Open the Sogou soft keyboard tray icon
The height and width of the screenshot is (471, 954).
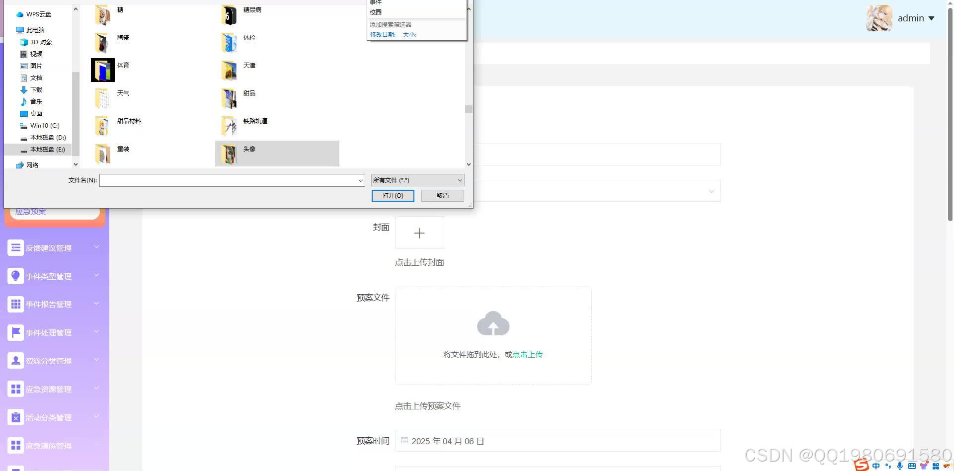pos(913,466)
